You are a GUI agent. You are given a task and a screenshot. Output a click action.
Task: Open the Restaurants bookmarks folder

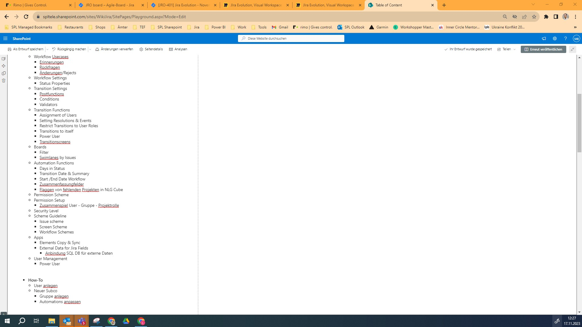70,27
